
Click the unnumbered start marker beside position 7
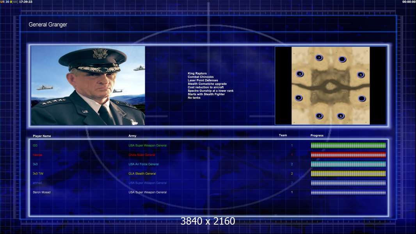point(342,59)
